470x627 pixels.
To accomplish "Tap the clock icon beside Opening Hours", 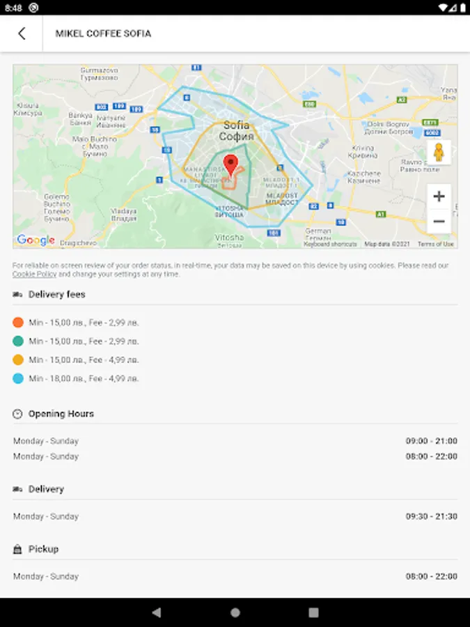I will click(17, 414).
